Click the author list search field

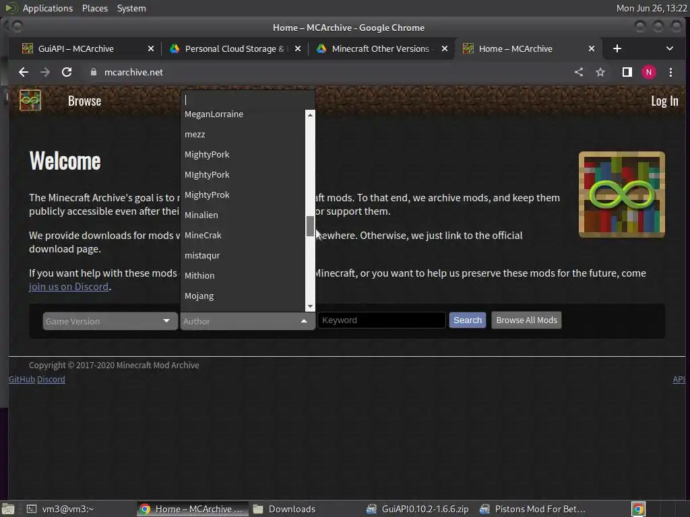[248, 100]
